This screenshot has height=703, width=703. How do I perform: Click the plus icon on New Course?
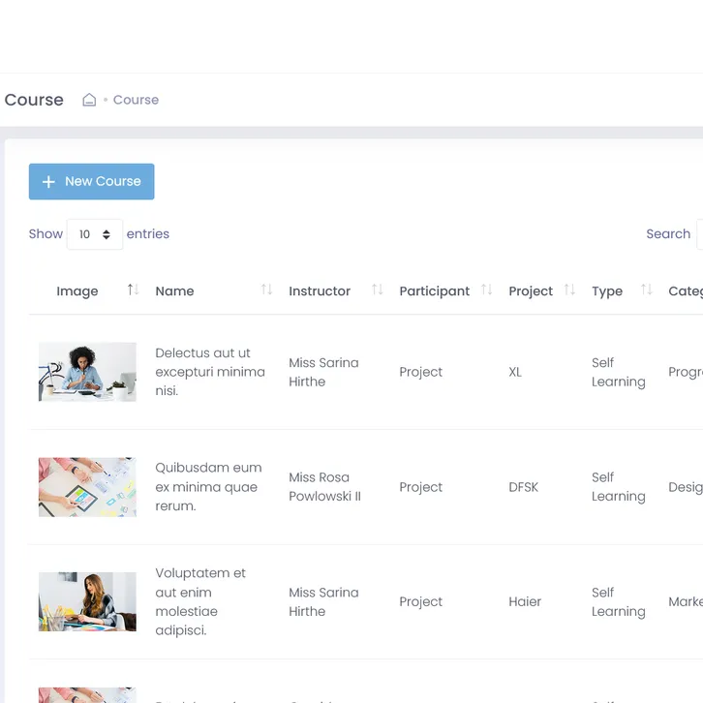(x=49, y=182)
